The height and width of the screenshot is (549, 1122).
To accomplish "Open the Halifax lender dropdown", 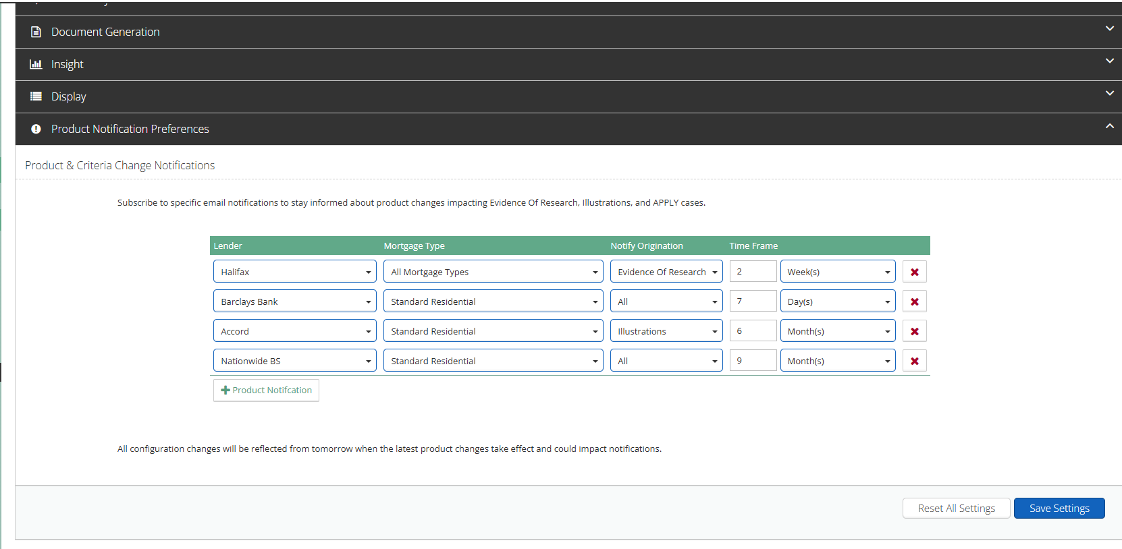I will pyautogui.click(x=295, y=272).
